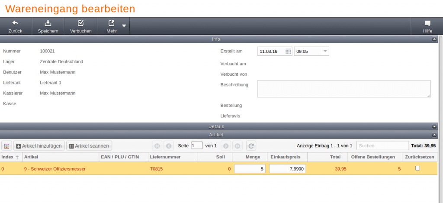Open the Hilfe help icon
This screenshot has height=203, width=443.
(427, 23)
